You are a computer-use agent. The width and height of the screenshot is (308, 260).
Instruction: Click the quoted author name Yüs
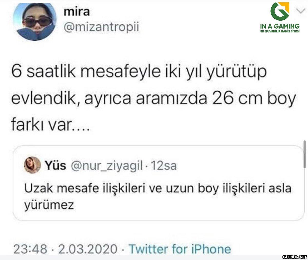tap(56, 166)
